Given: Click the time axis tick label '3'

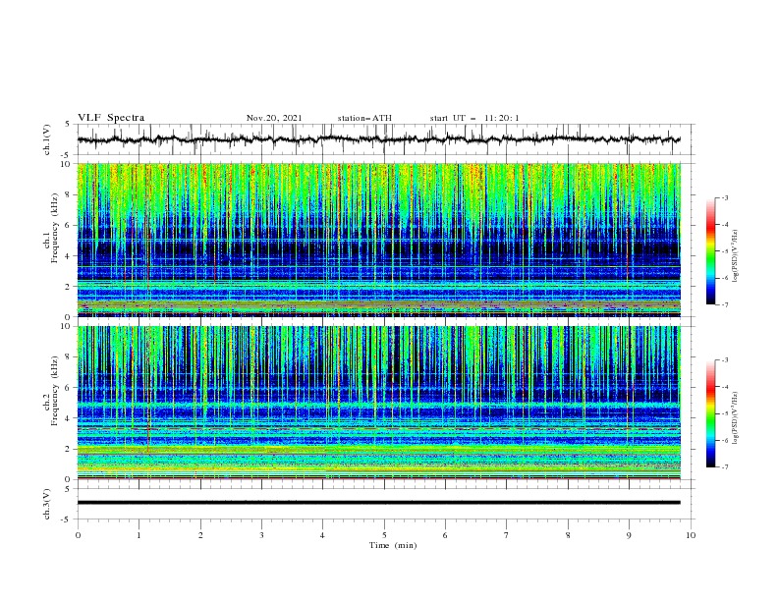Looking at the screenshot, I should [x=261, y=535].
